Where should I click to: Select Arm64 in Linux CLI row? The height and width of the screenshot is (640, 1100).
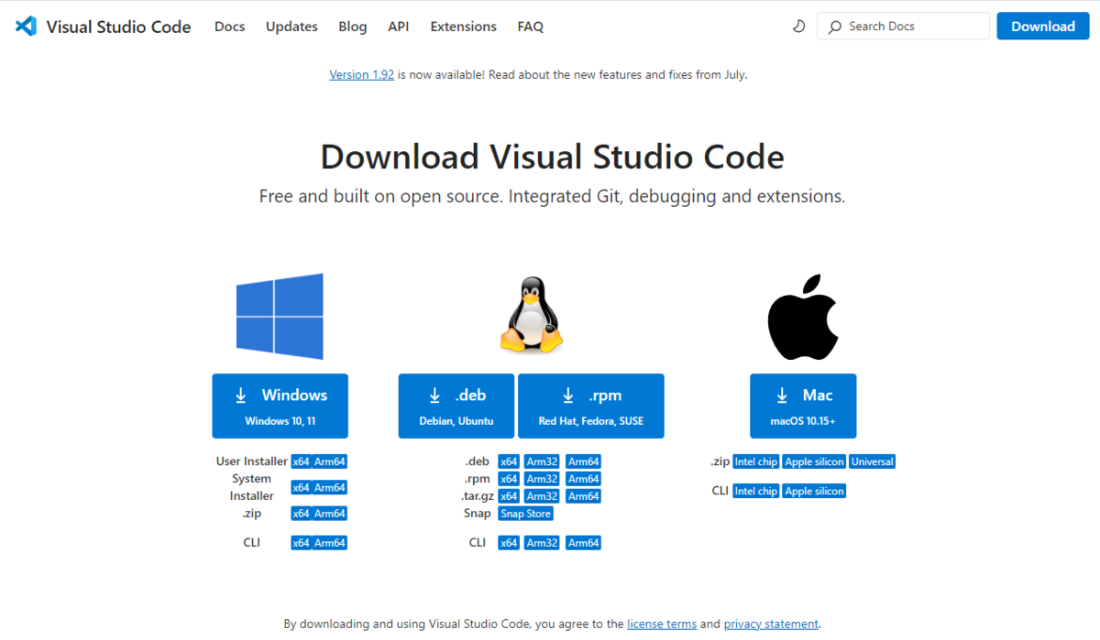[583, 543]
